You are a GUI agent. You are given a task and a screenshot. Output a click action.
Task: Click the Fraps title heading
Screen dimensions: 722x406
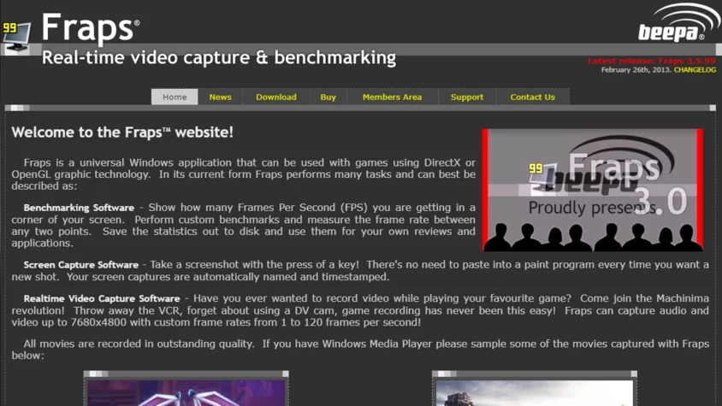click(91, 27)
